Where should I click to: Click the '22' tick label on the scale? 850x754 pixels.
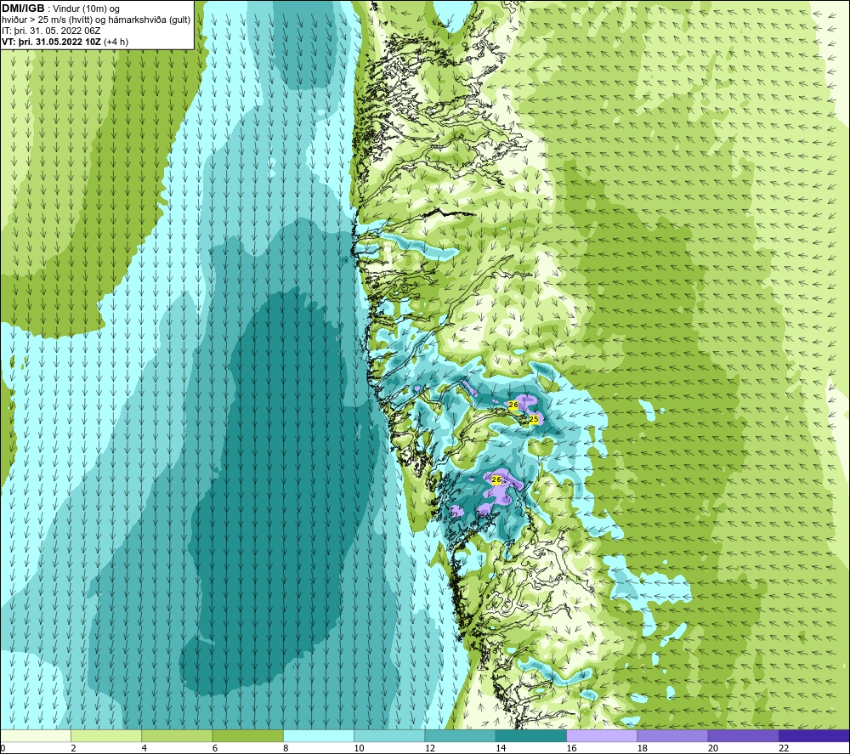tap(784, 748)
